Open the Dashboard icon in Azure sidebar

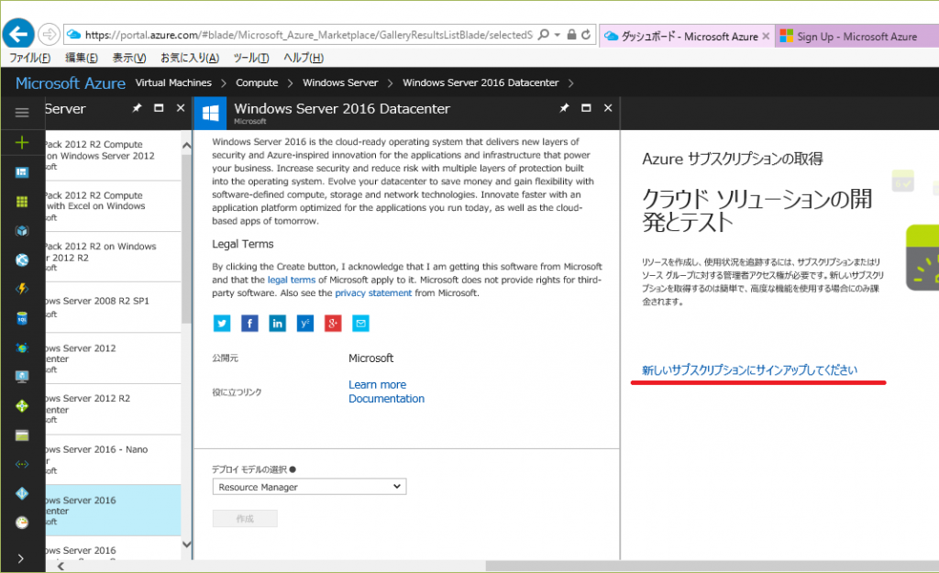pos(22,172)
